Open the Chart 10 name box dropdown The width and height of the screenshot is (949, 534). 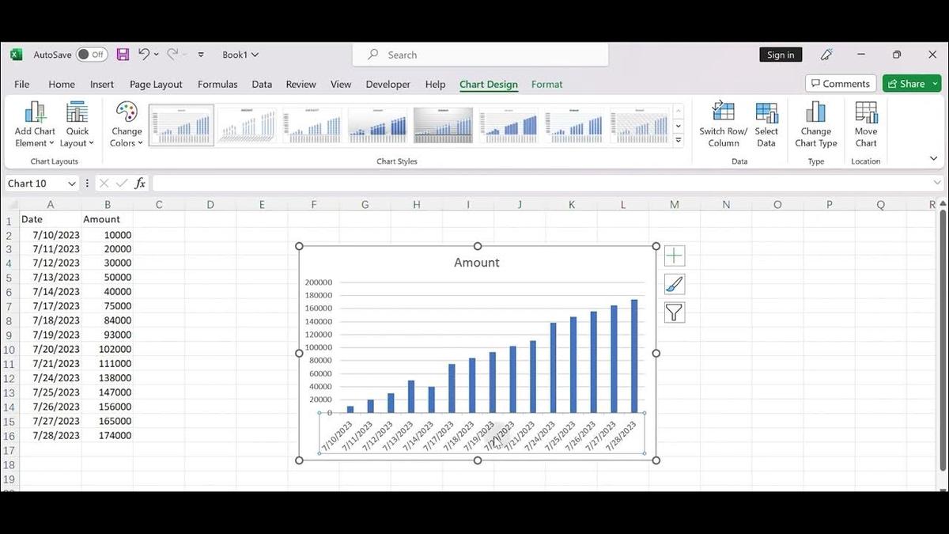(x=73, y=183)
